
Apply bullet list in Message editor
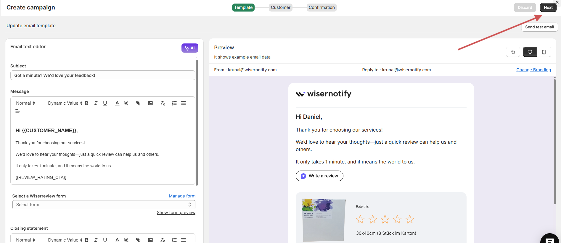(184, 103)
